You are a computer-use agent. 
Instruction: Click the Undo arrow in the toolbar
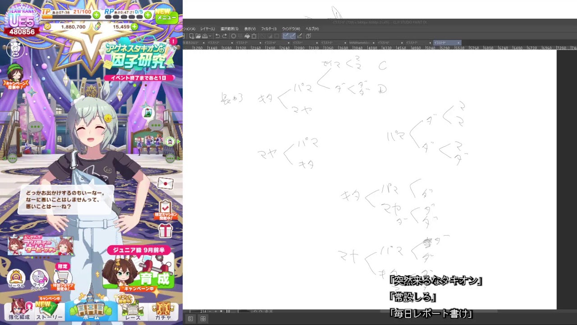(217, 36)
